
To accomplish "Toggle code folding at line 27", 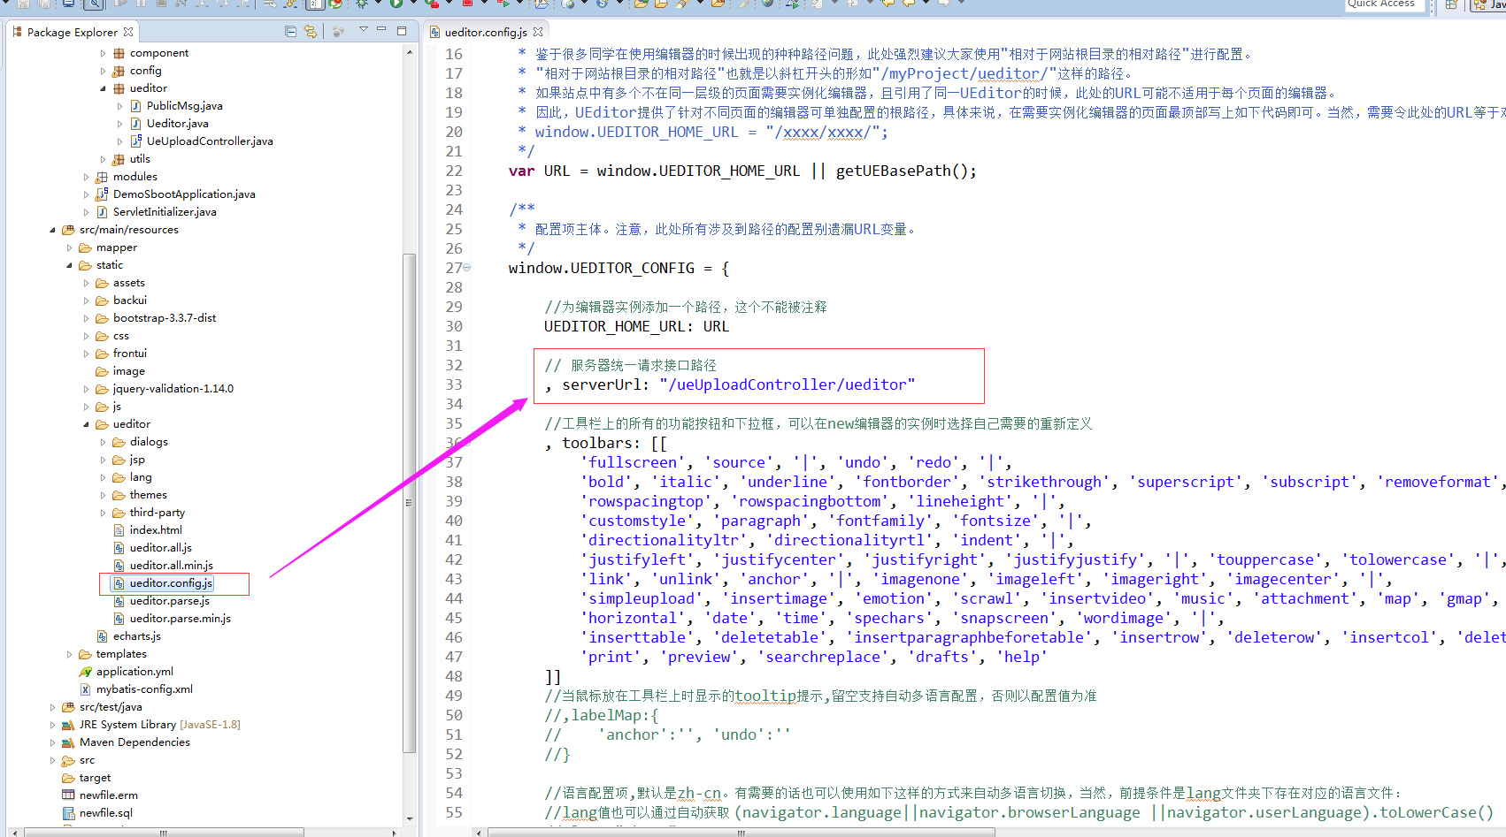I will tap(467, 268).
